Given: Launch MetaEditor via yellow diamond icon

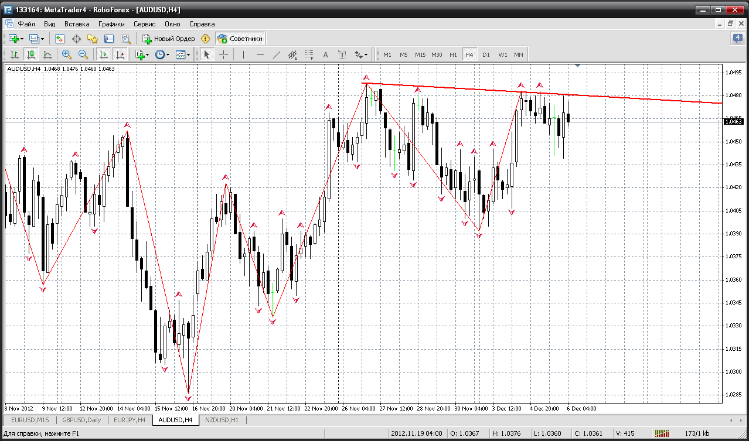Looking at the screenshot, I should [x=205, y=39].
